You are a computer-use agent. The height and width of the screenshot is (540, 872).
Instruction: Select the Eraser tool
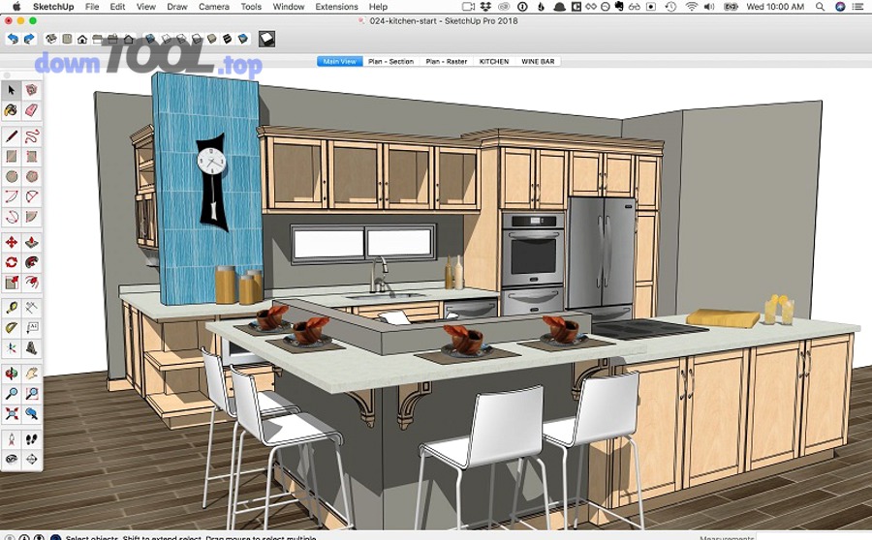click(32, 111)
